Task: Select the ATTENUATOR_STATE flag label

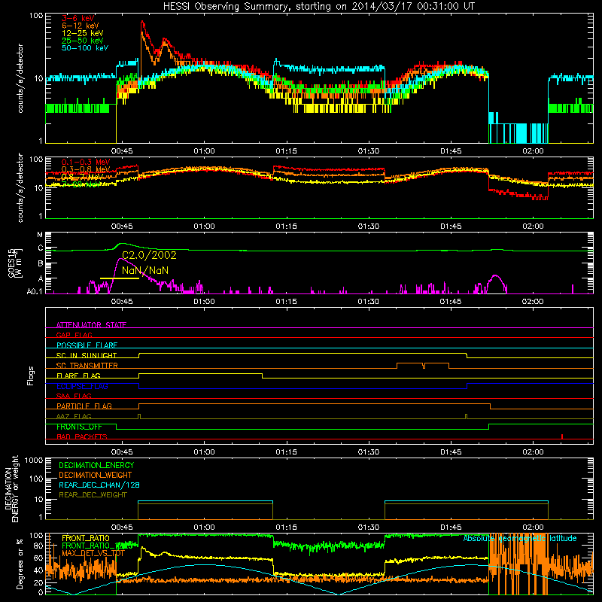Action: 91,325
